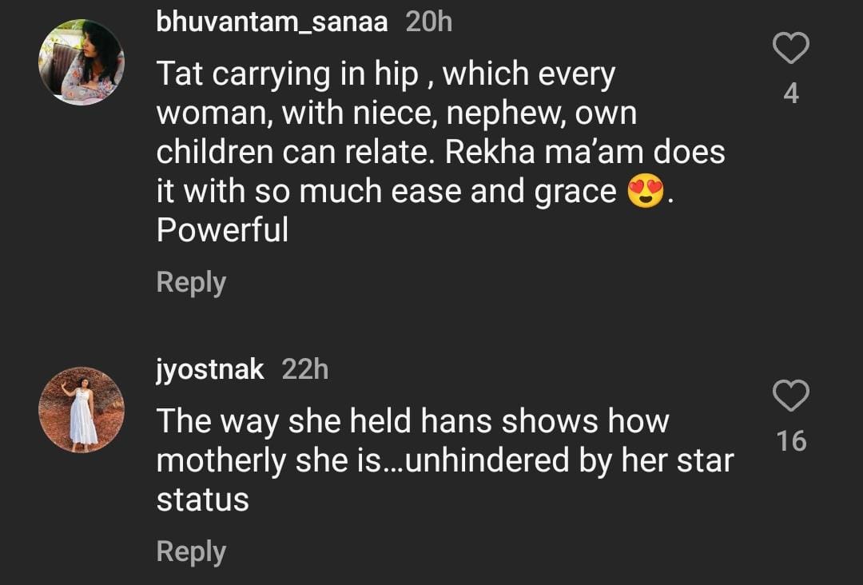Click the 22h timestamp
863x585 pixels.
pos(304,370)
